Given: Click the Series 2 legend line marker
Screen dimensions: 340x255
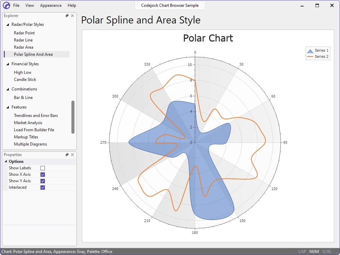Looking at the screenshot, I should pyautogui.click(x=310, y=56).
